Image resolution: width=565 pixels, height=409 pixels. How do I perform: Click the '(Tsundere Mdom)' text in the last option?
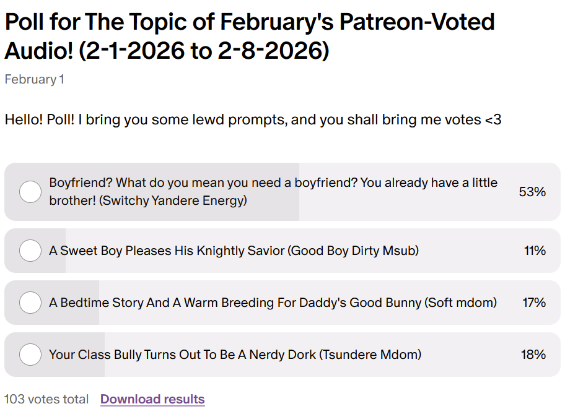[372, 355]
